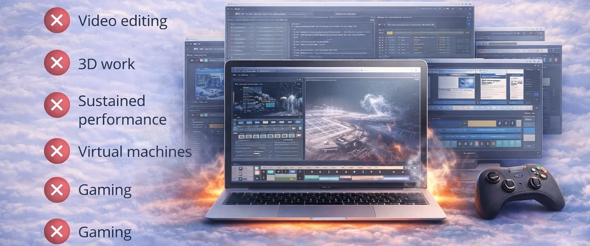Select the "Video editing" label
Viewport: 590px width, 246px height.
123,21
